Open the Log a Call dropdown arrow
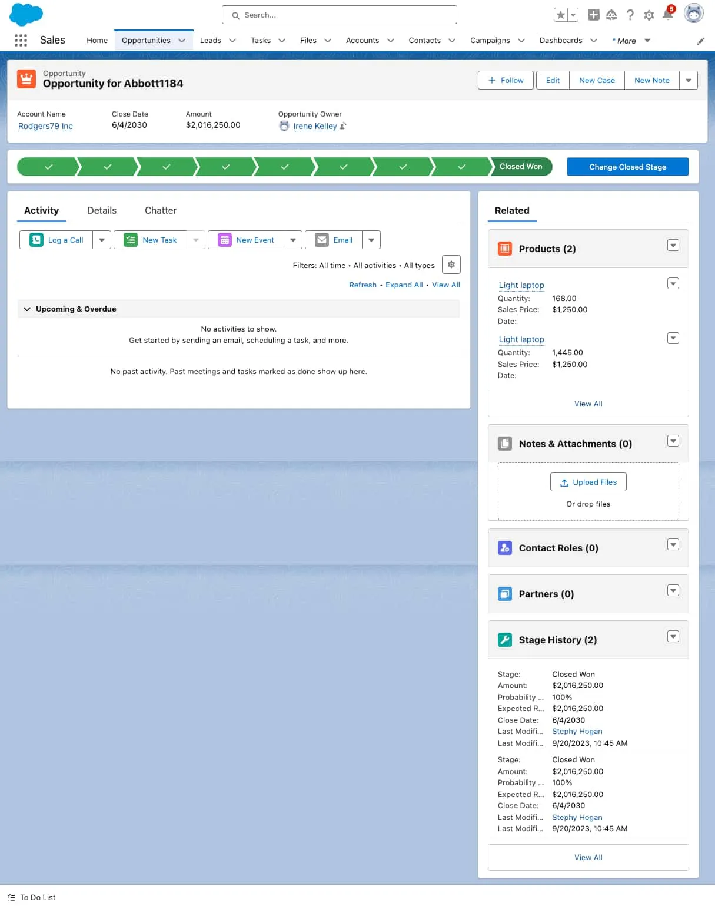 [102, 240]
